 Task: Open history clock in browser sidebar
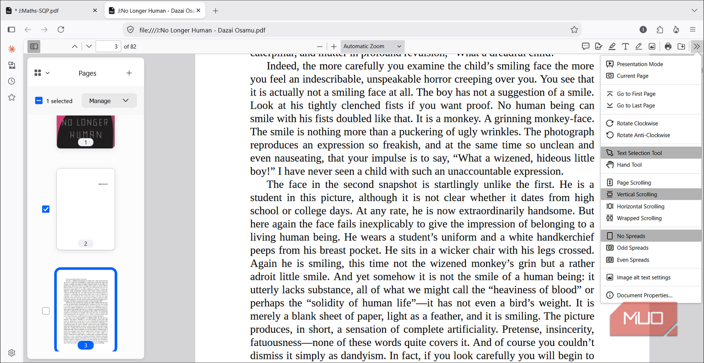pos(12,81)
